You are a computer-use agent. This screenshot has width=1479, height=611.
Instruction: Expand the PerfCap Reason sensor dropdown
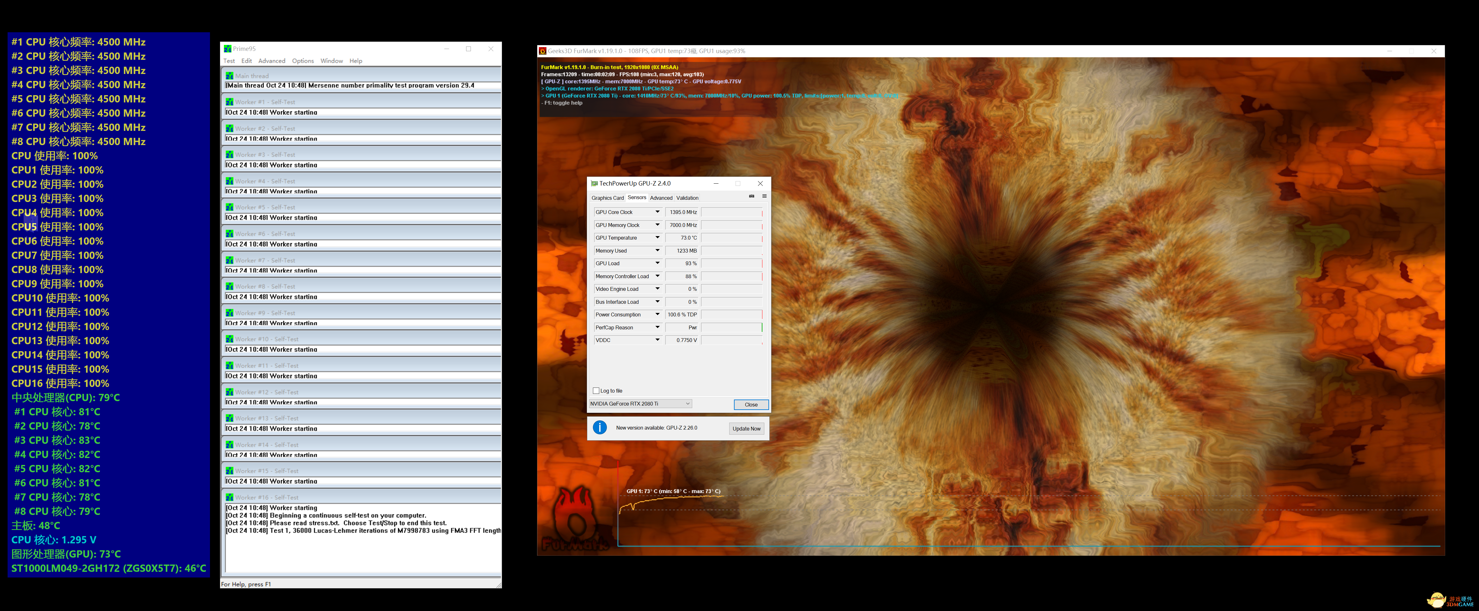[x=657, y=327]
